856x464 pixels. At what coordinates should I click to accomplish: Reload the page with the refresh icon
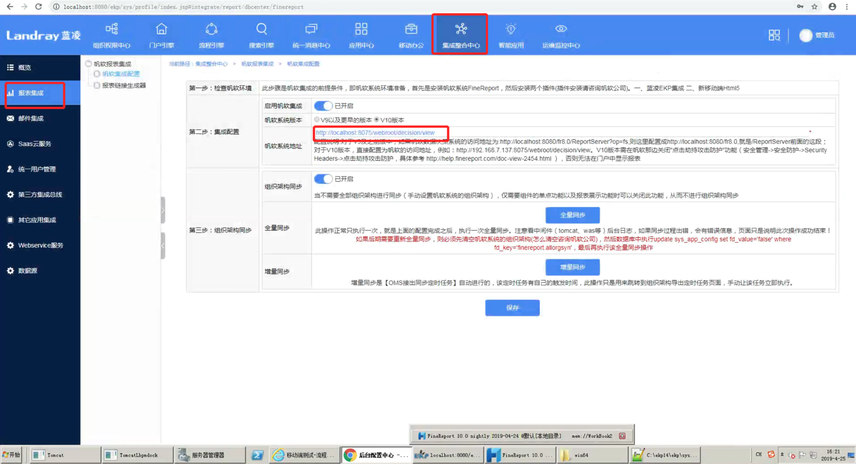pyautogui.click(x=38, y=7)
